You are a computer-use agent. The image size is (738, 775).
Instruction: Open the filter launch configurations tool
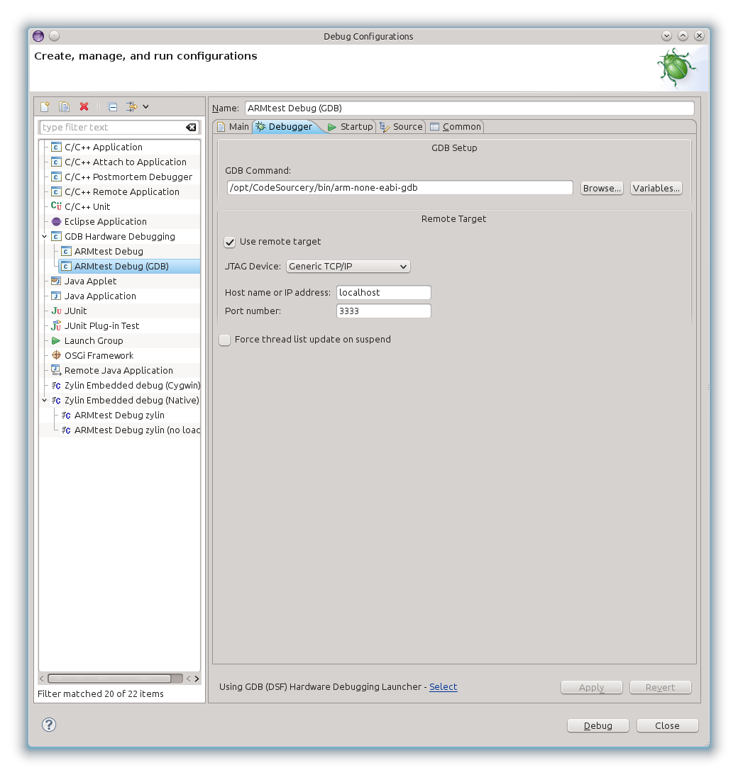point(132,106)
